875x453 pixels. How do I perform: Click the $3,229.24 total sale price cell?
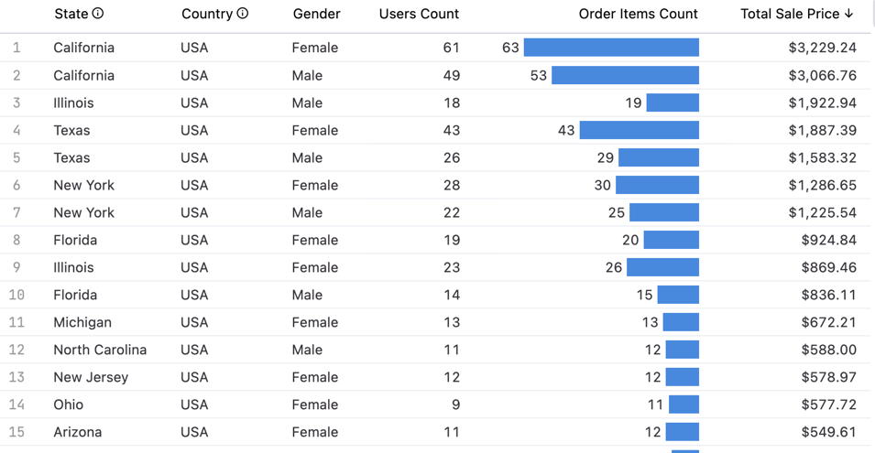coord(822,48)
